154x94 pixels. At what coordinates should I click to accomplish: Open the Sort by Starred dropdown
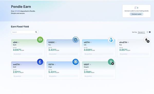[x=141, y=32]
